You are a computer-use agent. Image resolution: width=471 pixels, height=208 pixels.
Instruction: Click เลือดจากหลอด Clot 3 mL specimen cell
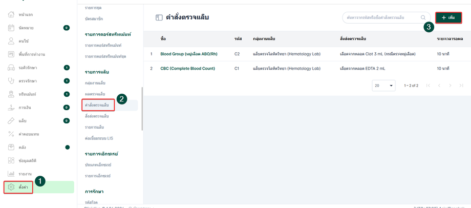(x=378, y=54)
